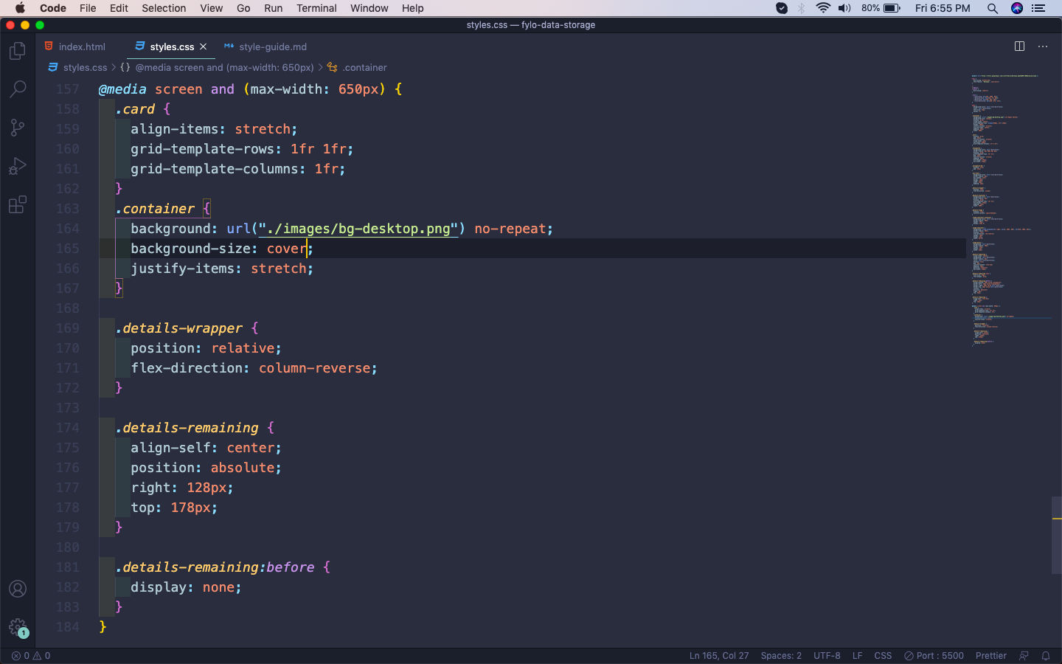Viewport: 1062px width, 664px height.
Task: Open the Run and Debug view
Action: (18, 166)
